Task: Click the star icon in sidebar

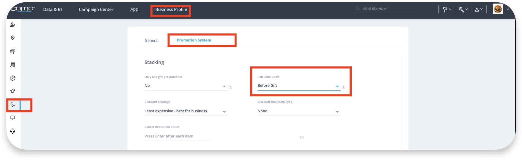Action: tap(13, 91)
